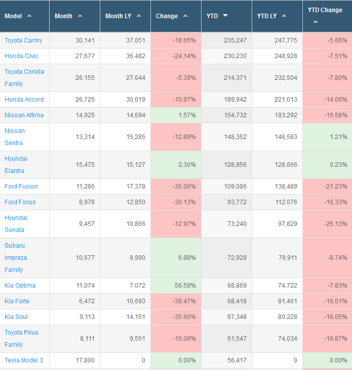Follow the Hyundai Elantra link

(16, 164)
